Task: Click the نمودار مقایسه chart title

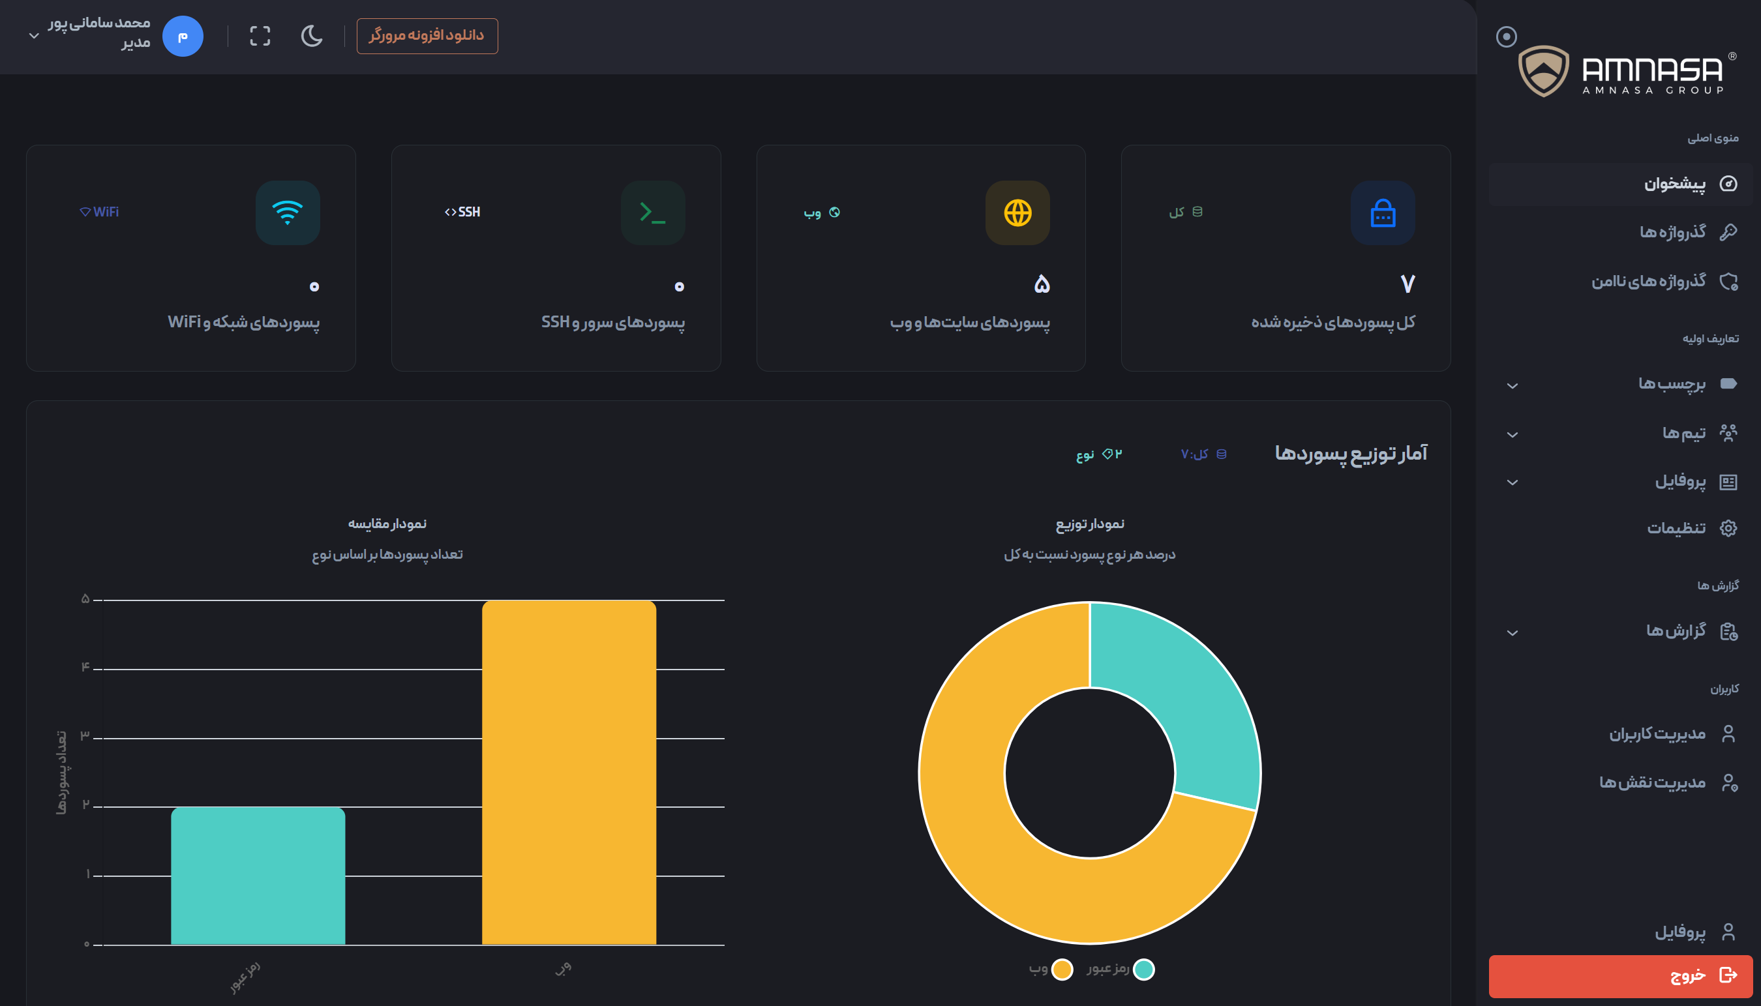Action: 387,524
